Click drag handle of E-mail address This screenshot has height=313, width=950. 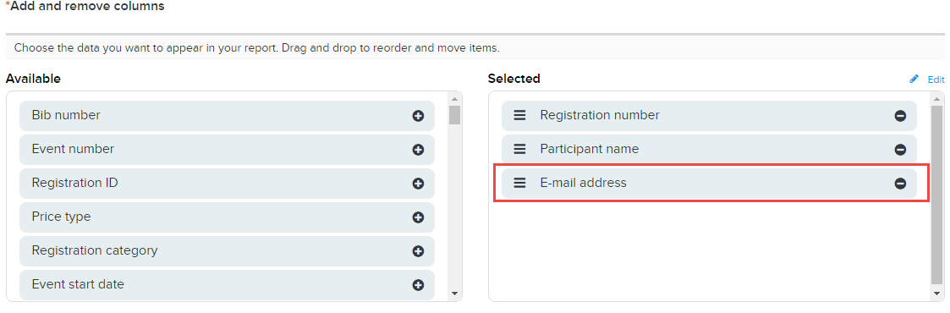519,183
